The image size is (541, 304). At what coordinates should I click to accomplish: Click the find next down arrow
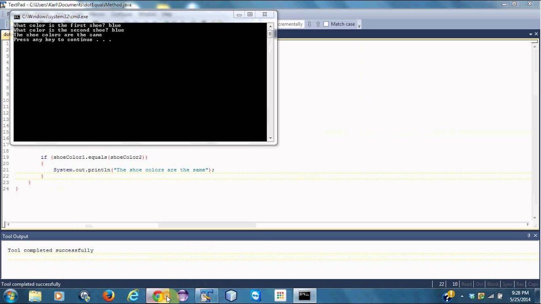click(x=309, y=24)
